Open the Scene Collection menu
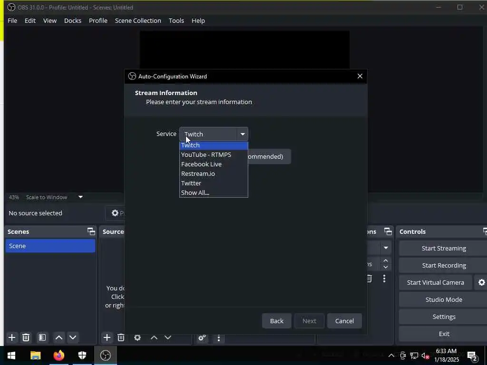Image resolution: width=487 pixels, height=365 pixels. pyautogui.click(x=138, y=20)
